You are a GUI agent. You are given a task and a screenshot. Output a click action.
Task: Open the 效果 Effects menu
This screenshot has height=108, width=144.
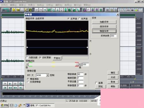pos(31,5)
